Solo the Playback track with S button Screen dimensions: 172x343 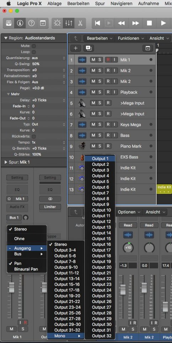(x=100, y=92)
